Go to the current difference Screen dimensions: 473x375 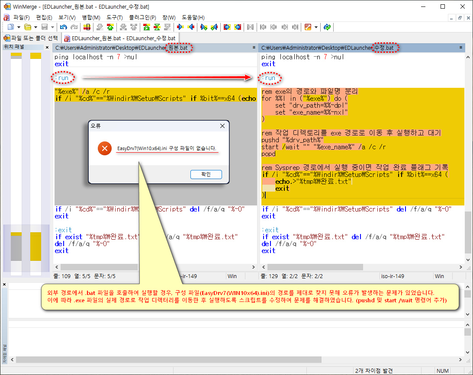pos(157,27)
